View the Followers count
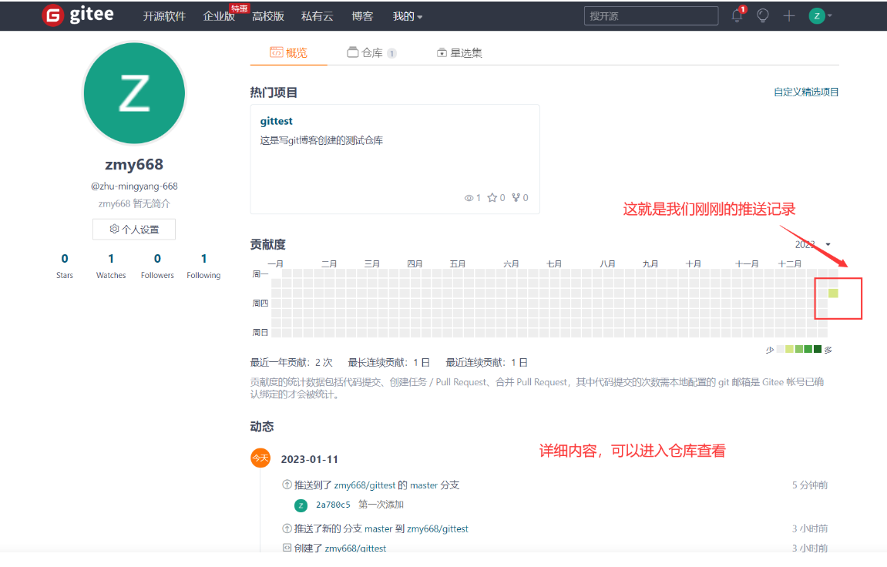Screen dimensions: 887x567 pyautogui.click(x=157, y=266)
